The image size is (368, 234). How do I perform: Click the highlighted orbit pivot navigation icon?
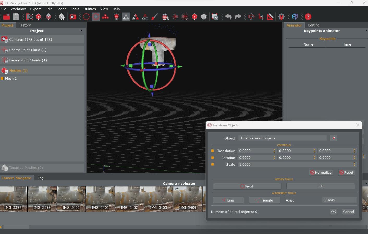pos(96,17)
